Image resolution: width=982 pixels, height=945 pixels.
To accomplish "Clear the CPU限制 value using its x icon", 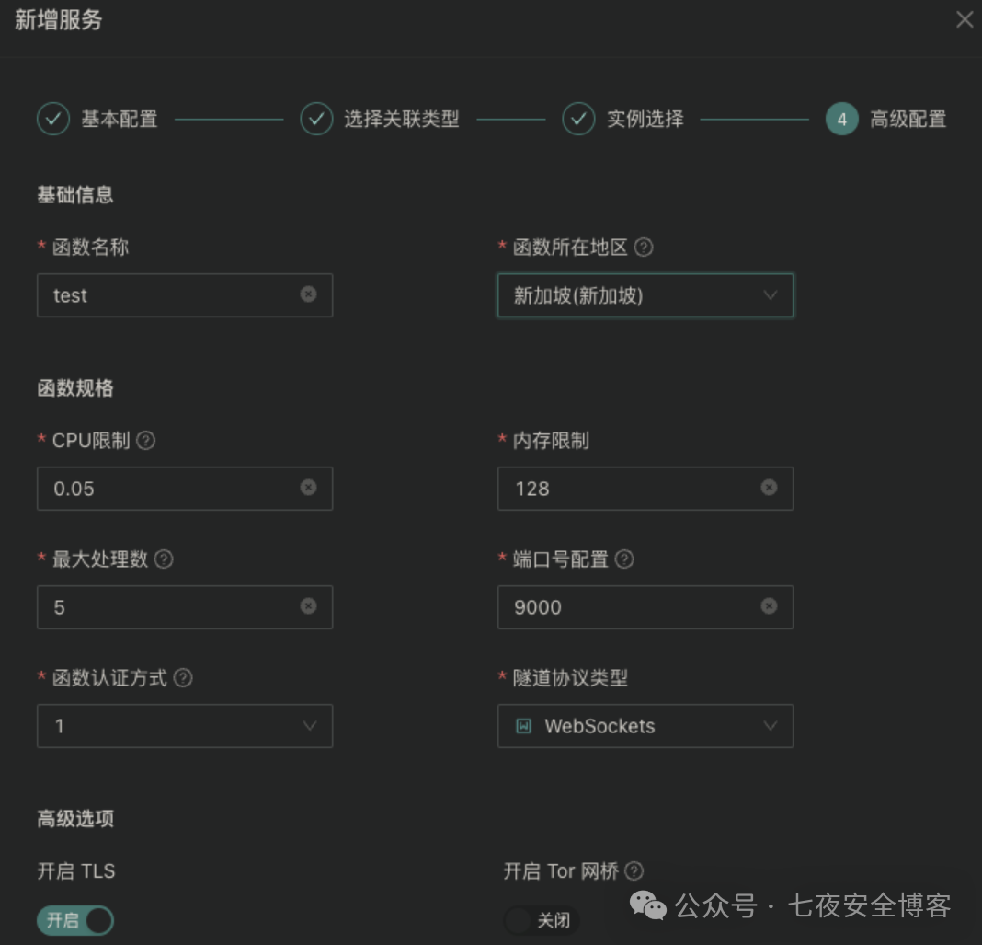I will pos(308,487).
